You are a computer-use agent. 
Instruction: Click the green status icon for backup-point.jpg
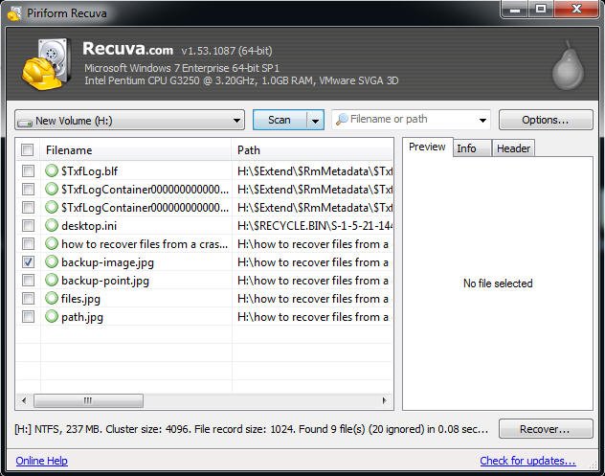52,280
